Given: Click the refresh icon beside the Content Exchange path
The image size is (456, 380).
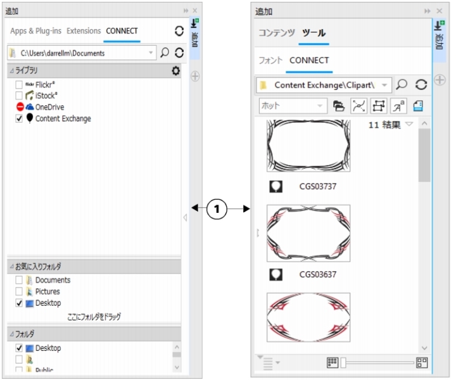Looking at the screenshot, I should pyautogui.click(x=421, y=84).
